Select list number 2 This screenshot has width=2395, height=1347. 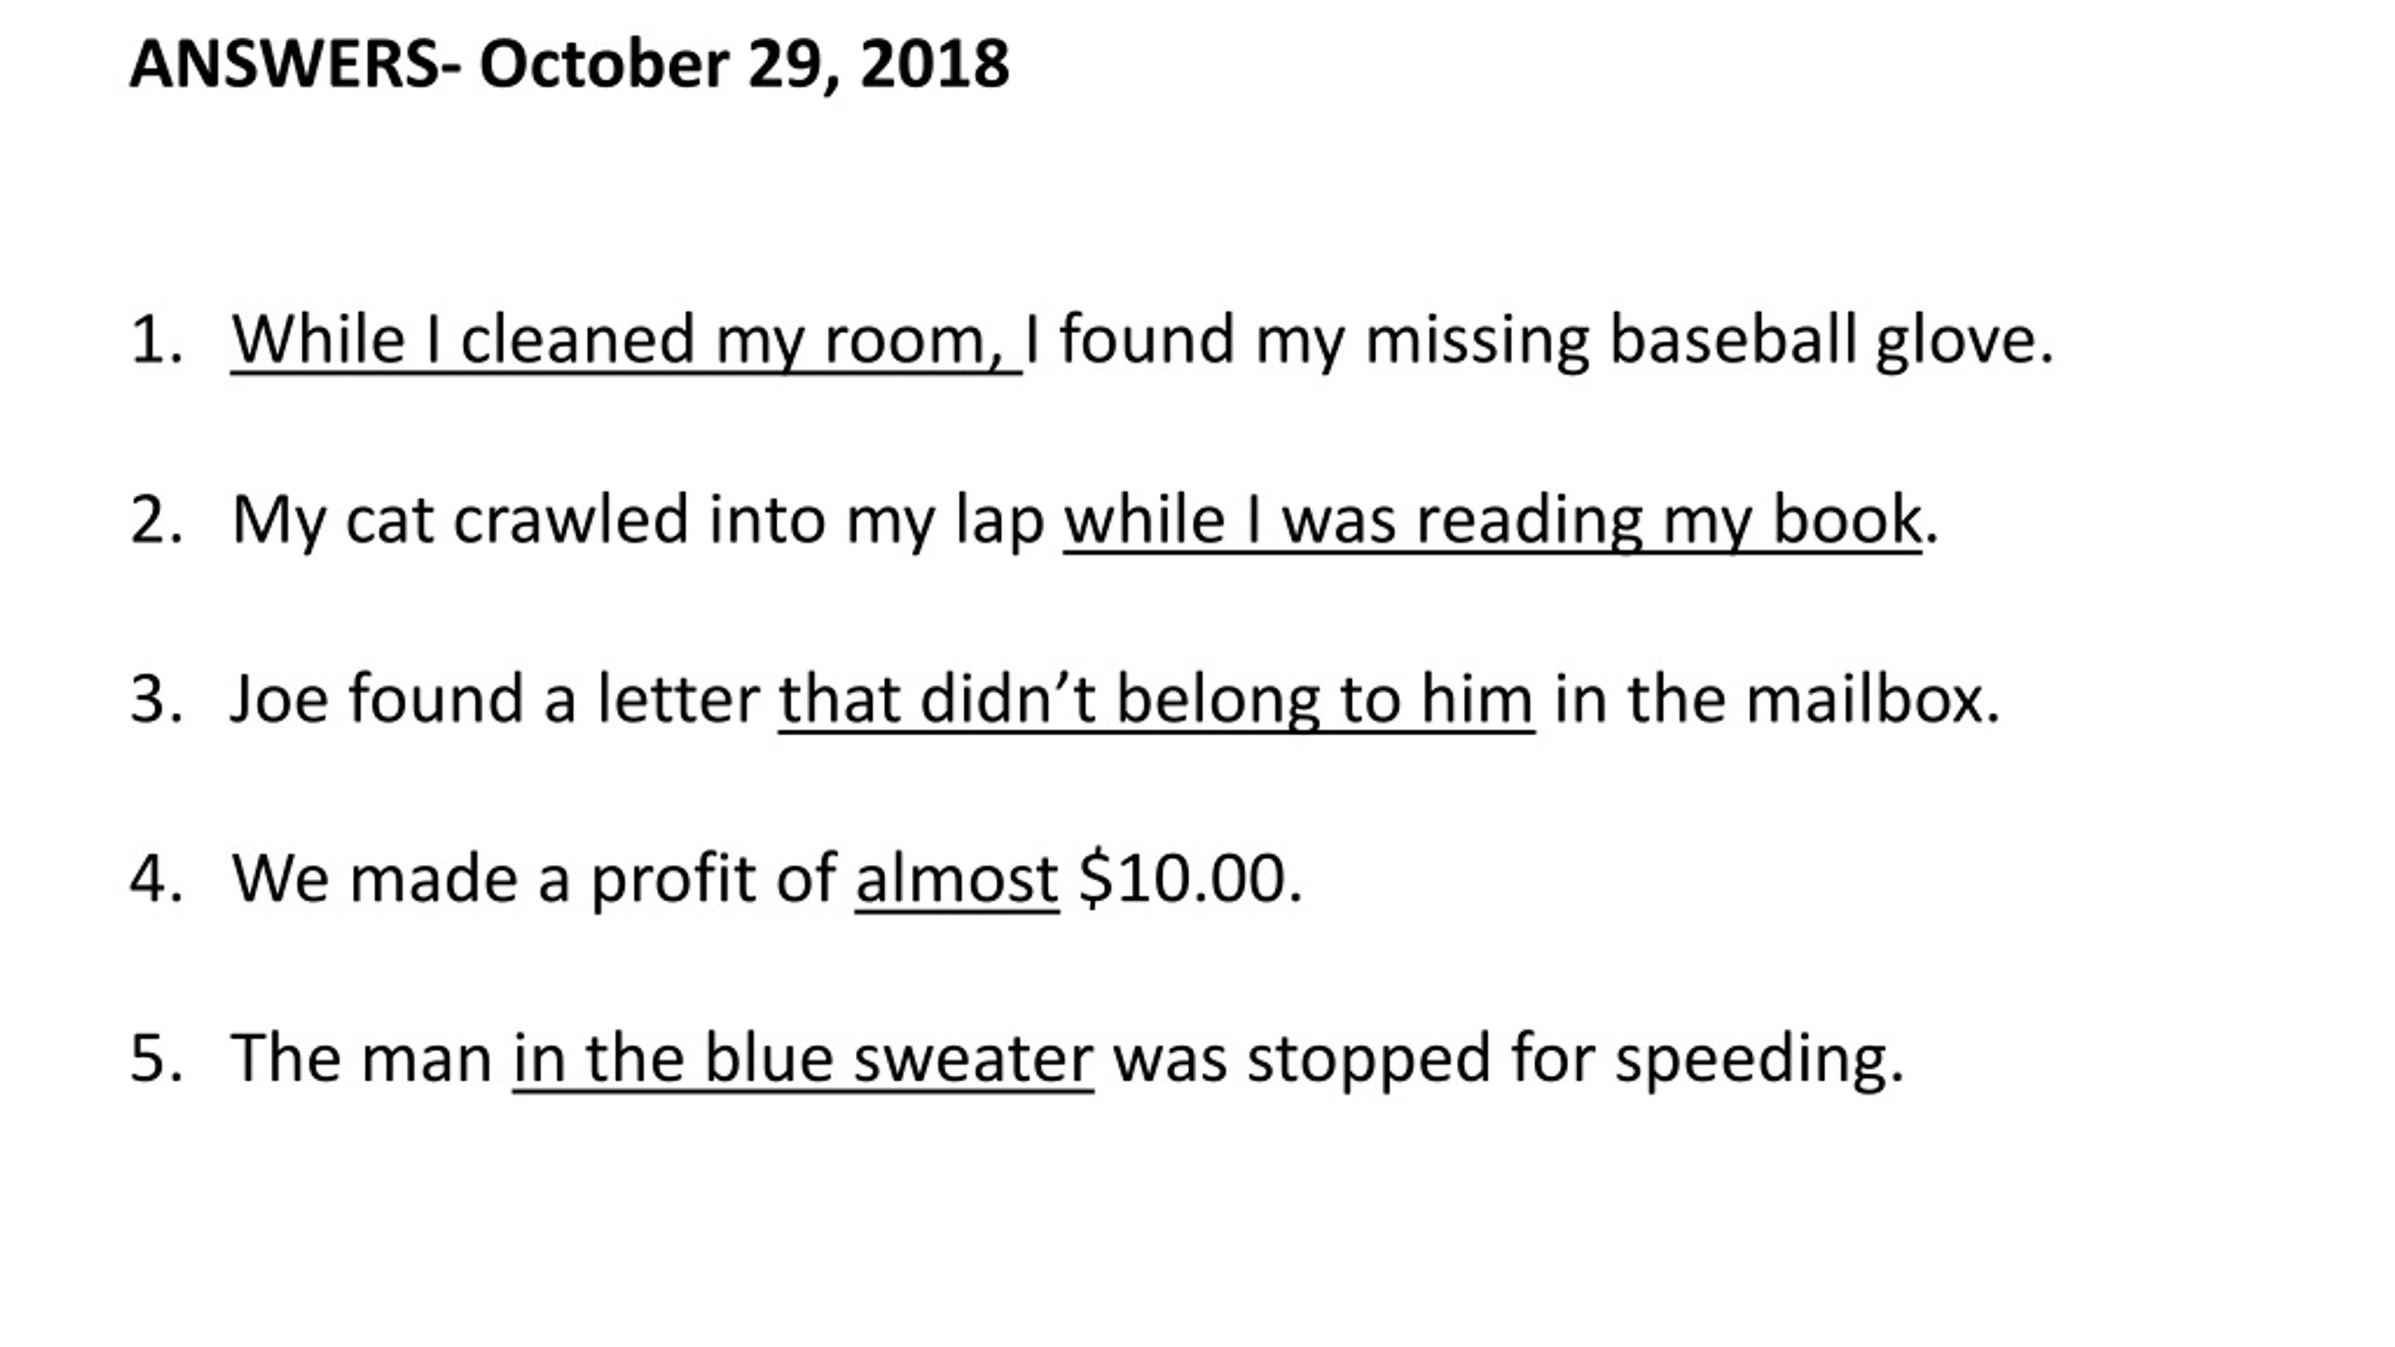click(x=155, y=520)
